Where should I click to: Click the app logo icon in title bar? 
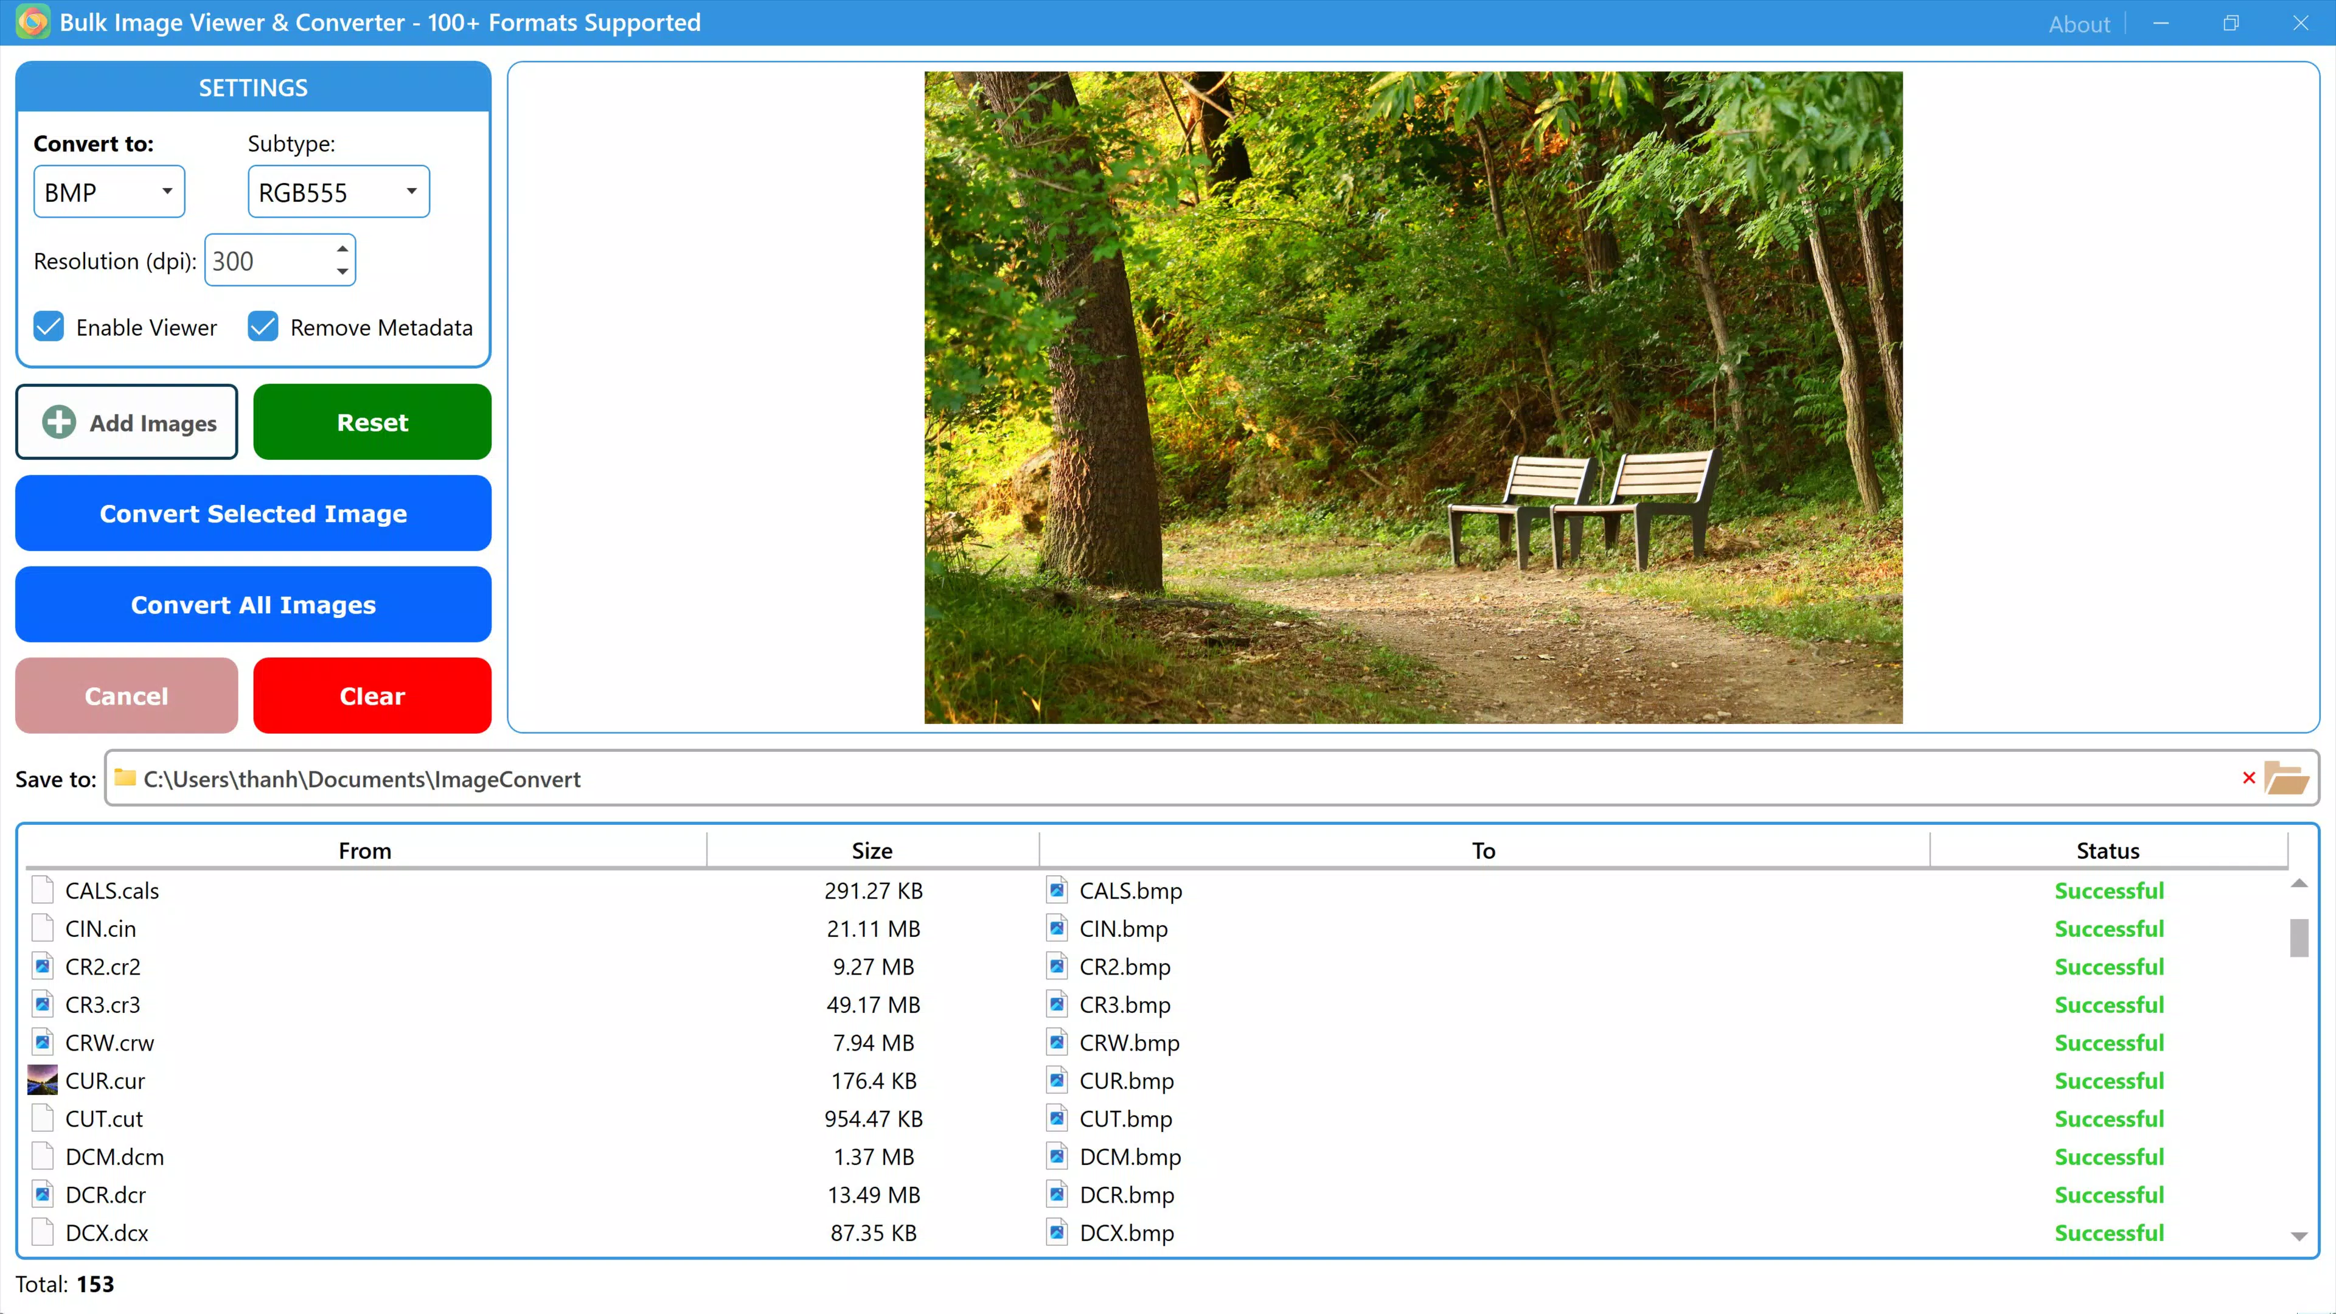(x=33, y=23)
